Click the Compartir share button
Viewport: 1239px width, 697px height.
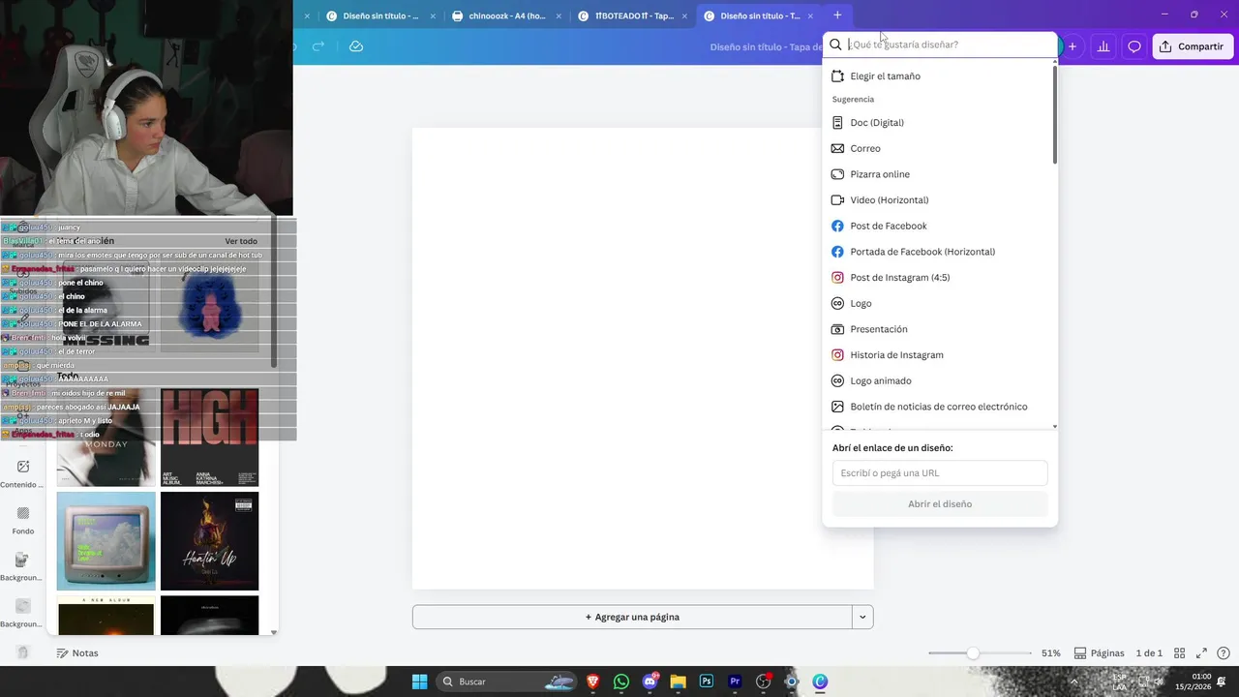pyautogui.click(x=1193, y=46)
